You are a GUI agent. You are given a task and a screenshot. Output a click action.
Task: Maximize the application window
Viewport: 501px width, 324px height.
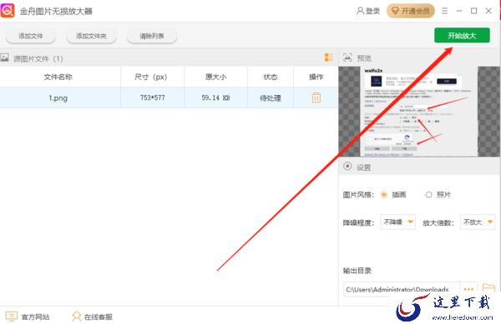coord(473,11)
